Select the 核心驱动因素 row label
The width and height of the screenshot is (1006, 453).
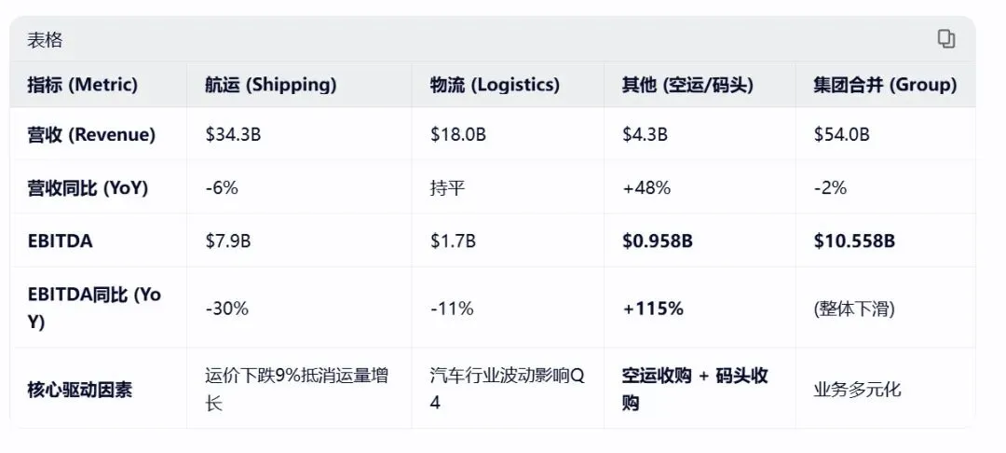pyautogui.click(x=80, y=390)
